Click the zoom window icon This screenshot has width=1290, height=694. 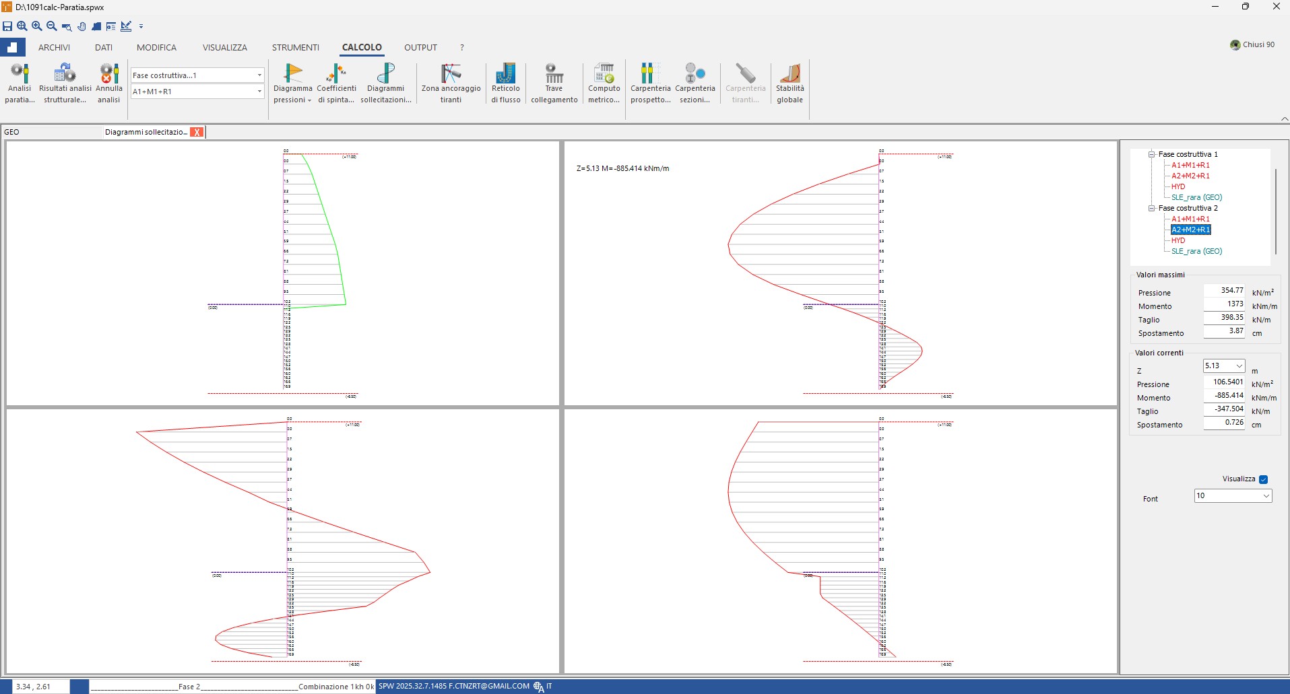click(67, 26)
